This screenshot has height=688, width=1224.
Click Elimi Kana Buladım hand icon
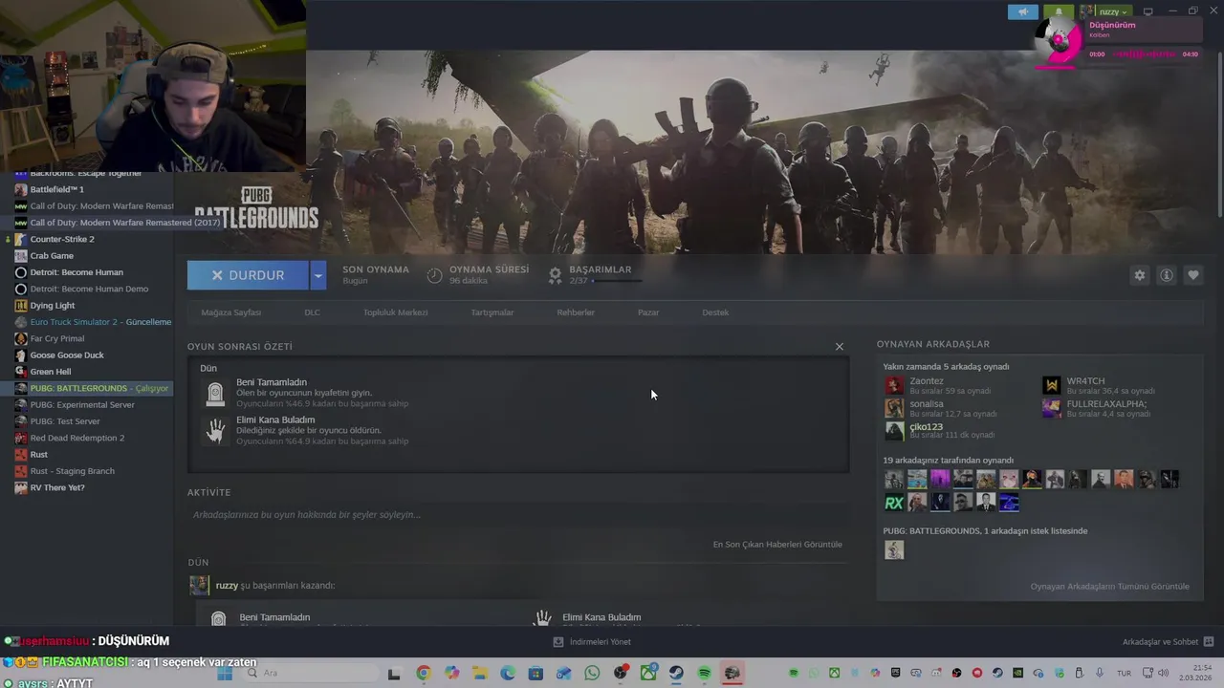[216, 430]
